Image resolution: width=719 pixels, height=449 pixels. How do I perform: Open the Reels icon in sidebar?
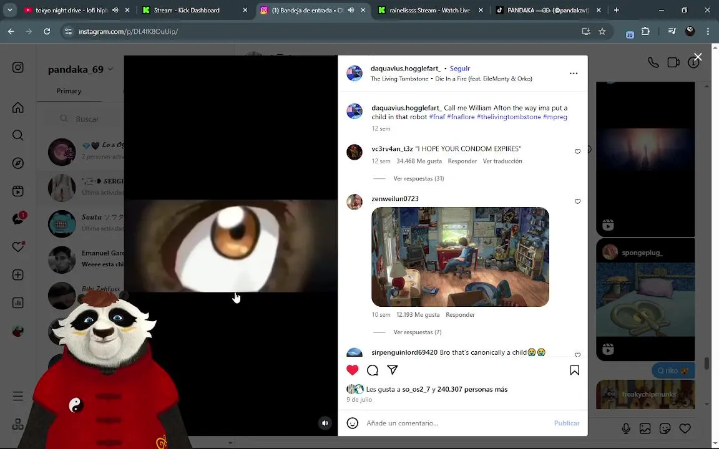pyautogui.click(x=18, y=191)
